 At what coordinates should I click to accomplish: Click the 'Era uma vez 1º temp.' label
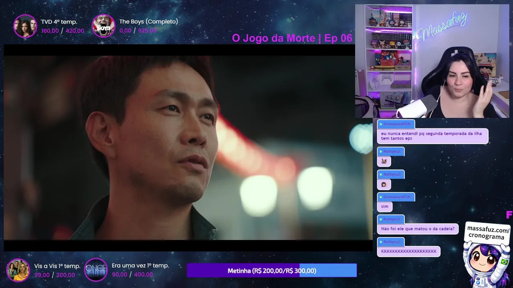[140, 266]
